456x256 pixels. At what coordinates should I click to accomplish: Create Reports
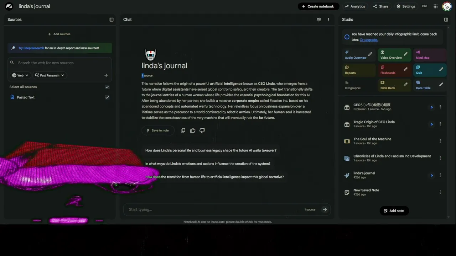pyautogui.click(x=359, y=70)
